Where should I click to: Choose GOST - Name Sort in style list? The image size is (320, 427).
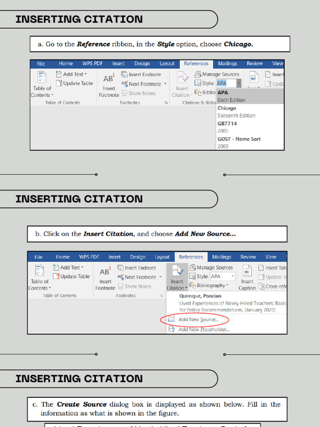point(250,143)
